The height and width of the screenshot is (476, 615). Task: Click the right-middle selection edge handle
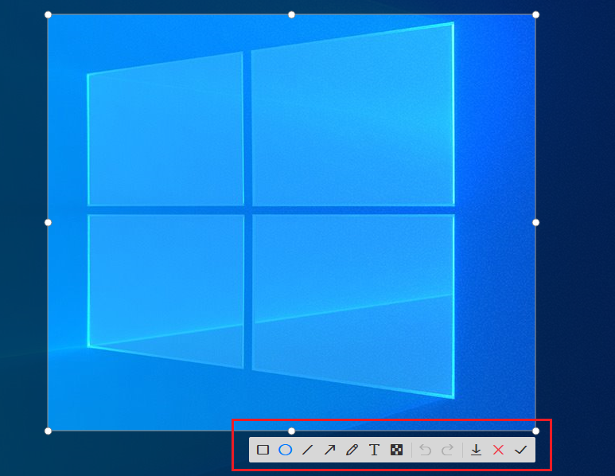(x=535, y=222)
